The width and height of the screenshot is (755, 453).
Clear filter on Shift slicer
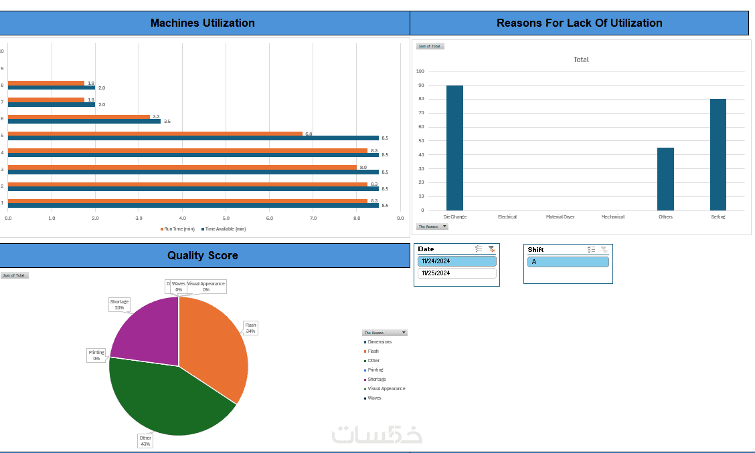[604, 249]
